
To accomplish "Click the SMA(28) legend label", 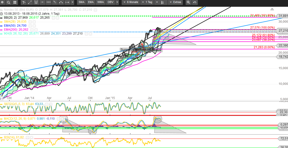I will [10, 22].
